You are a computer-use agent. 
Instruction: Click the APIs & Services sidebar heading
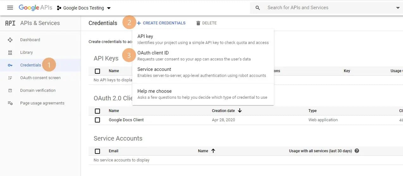click(40, 23)
